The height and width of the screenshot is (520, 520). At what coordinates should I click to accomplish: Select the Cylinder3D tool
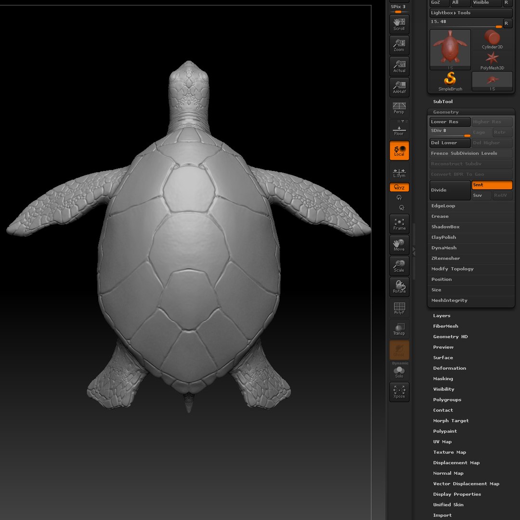pos(492,39)
